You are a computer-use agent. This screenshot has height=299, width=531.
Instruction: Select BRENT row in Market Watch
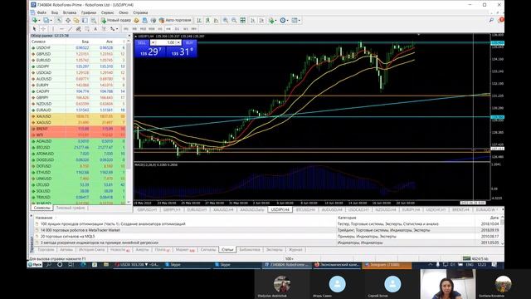pos(78,129)
